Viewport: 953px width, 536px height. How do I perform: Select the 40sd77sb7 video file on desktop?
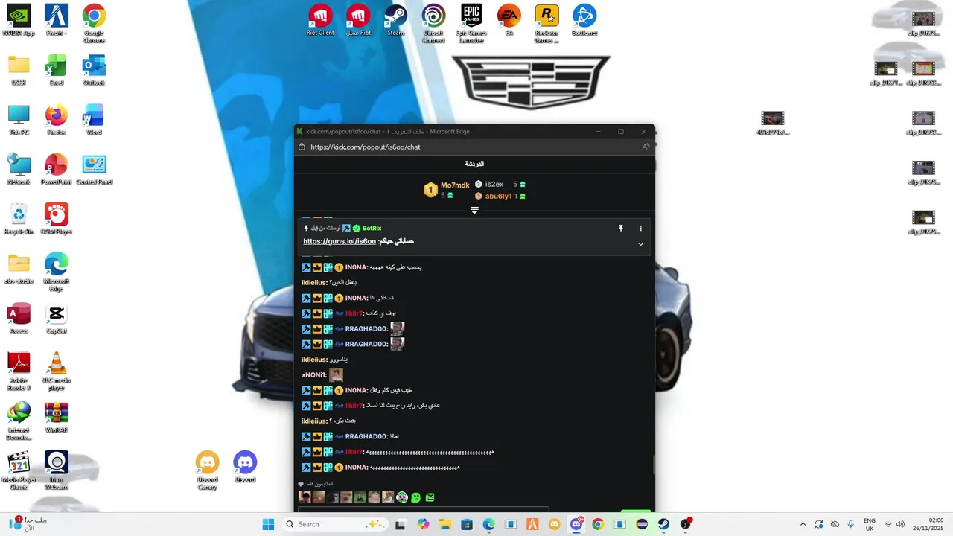pos(772,124)
